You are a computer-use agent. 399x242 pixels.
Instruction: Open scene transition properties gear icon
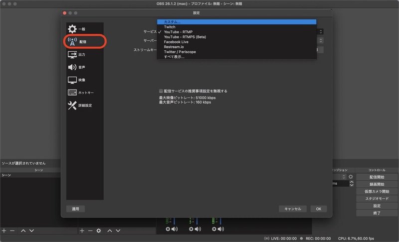(351, 177)
